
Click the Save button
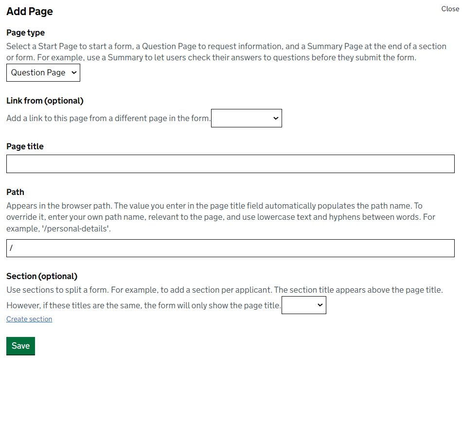(20, 346)
